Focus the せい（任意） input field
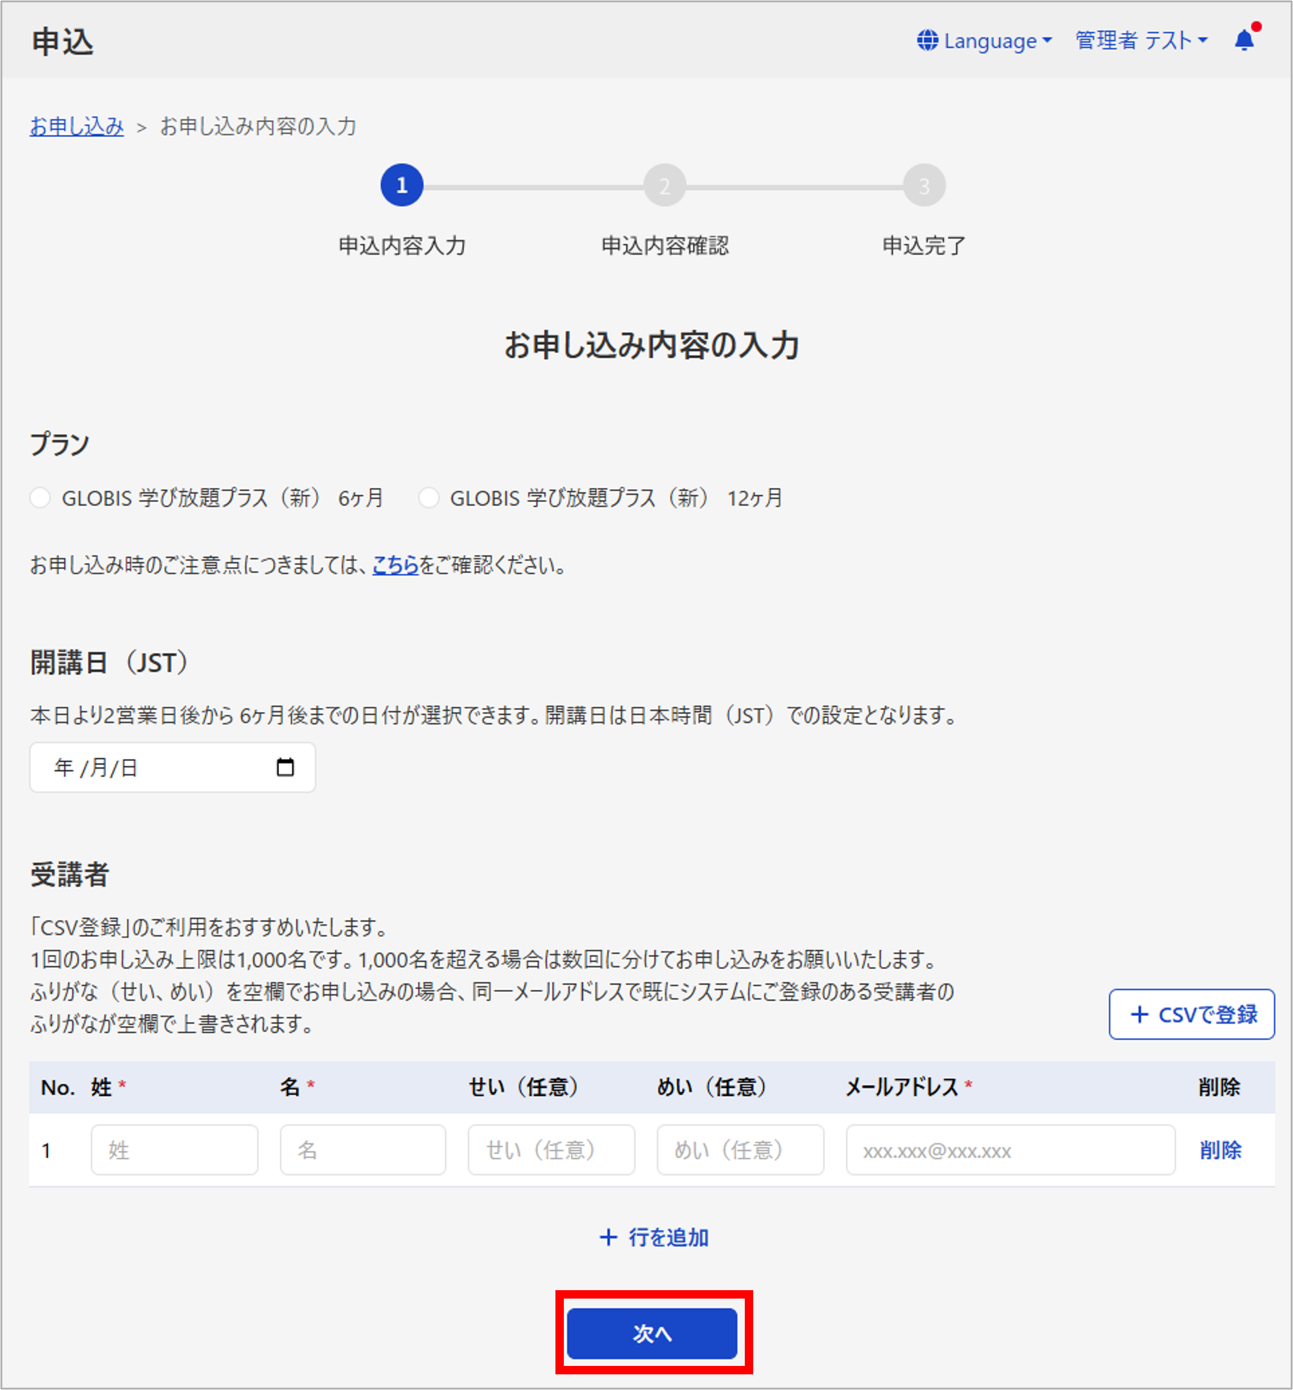This screenshot has height=1390, width=1293. click(551, 1149)
